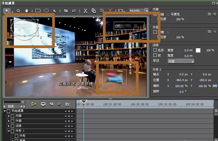Activate the hand pan tool

click(27, 11)
